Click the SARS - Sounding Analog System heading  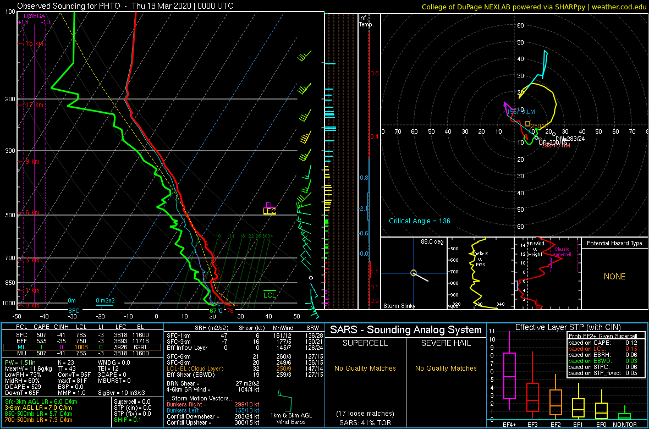(x=406, y=330)
